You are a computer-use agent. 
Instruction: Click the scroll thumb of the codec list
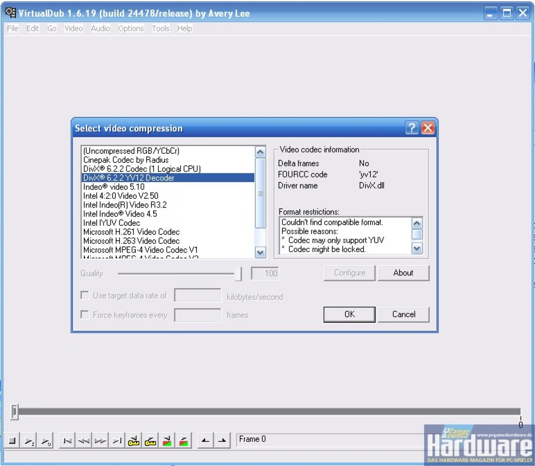(260, 193)
